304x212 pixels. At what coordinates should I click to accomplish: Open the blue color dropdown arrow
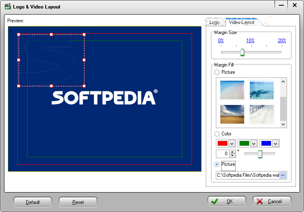click(x=276, y=143)
